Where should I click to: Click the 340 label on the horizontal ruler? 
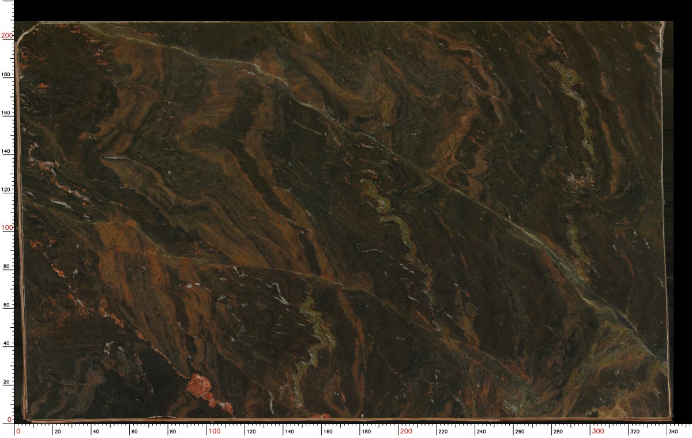672,432
